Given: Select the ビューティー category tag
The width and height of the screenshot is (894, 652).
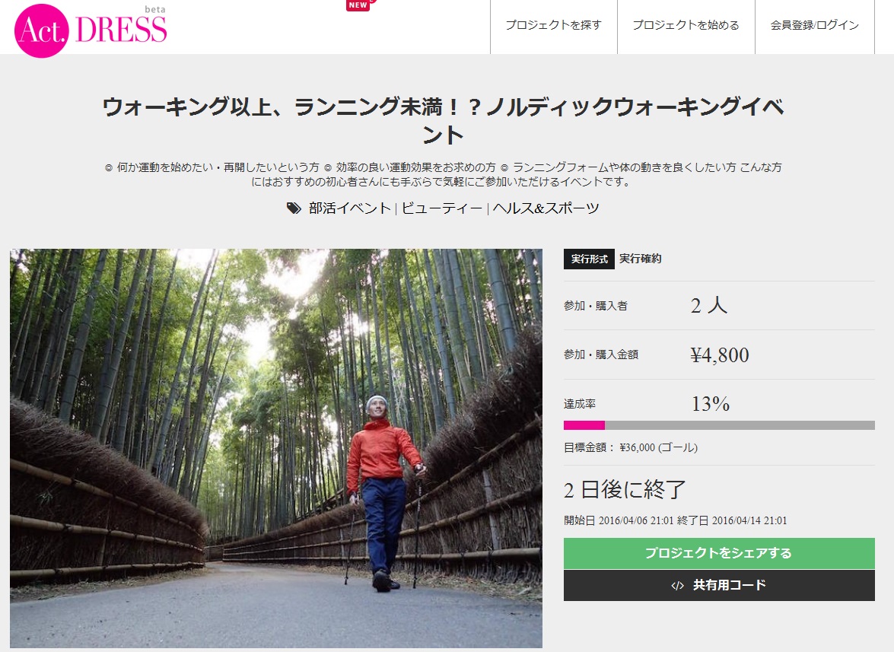Looking at the screenshot, I should pyautogui.click(x=442, y=208).
